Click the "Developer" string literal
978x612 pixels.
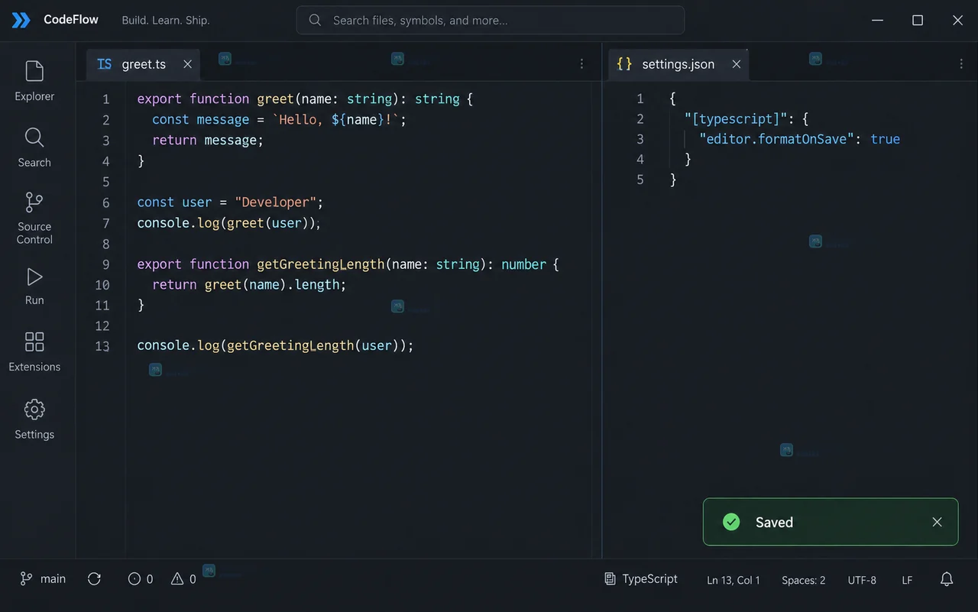coord(275,202)
